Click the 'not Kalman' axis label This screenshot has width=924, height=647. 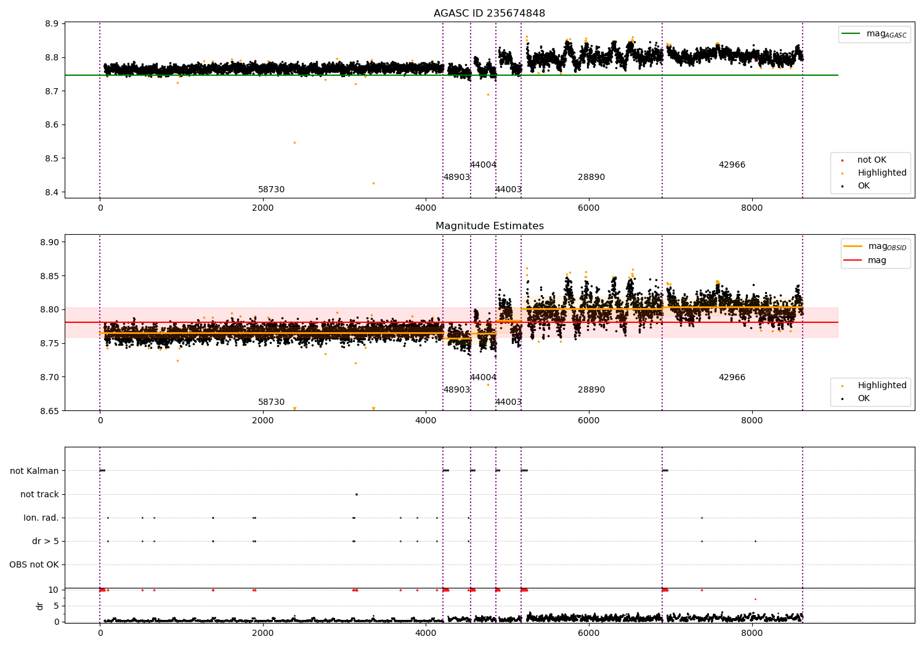tap(34, 471)
